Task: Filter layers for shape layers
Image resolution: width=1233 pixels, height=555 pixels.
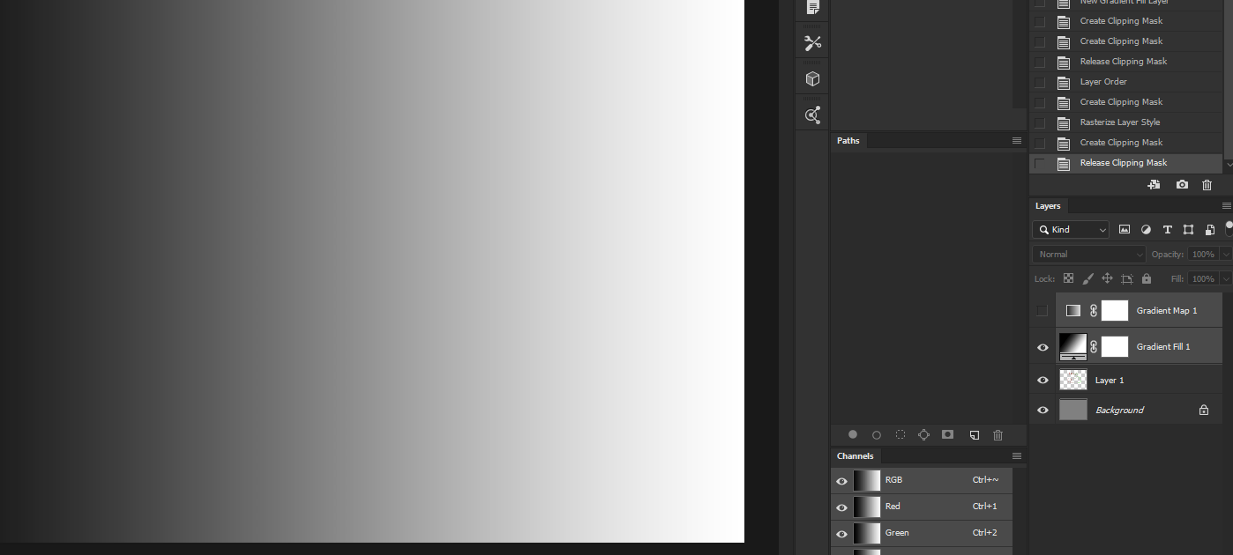Action: tap(1189, 229)
